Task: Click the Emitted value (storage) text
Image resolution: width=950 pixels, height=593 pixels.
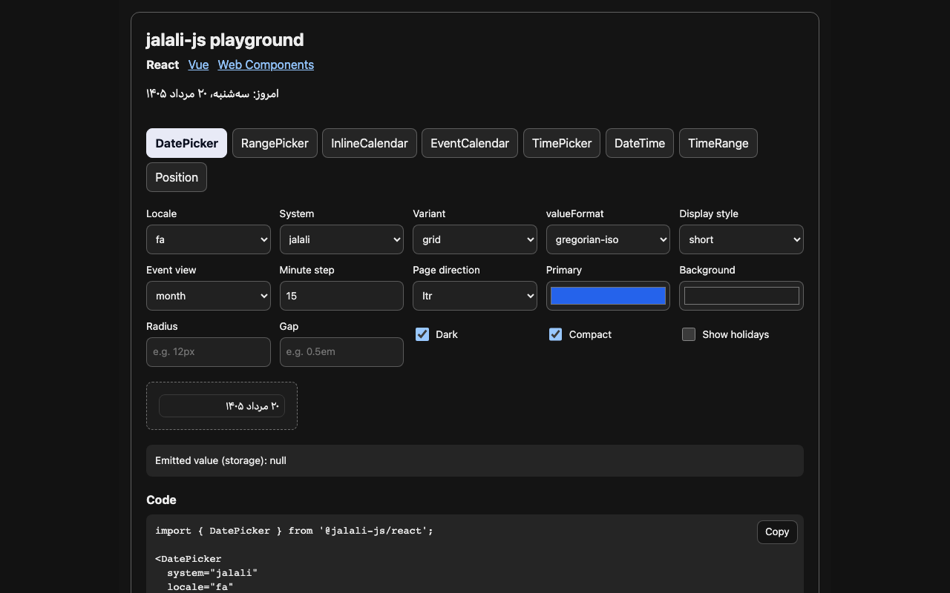Action: (x=220, y=460)
